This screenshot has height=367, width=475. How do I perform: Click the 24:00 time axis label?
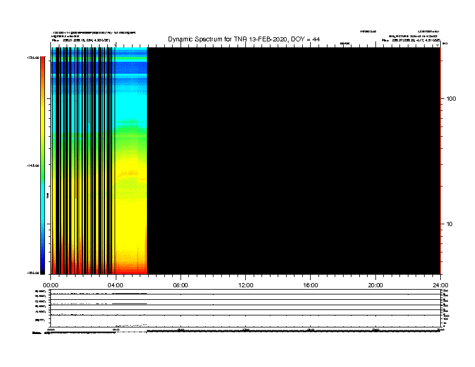[440, 285]
